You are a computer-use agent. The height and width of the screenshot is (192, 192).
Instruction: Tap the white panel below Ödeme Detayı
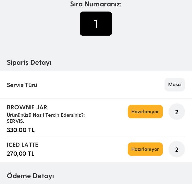pos(96,188)
